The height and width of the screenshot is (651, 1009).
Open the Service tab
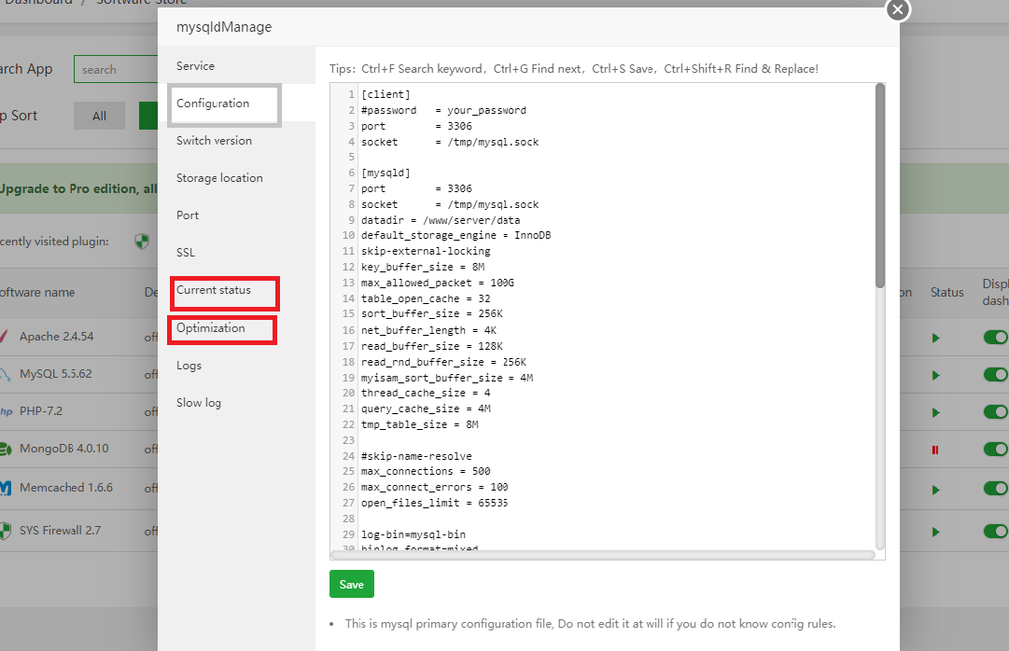[x=196, y=65]
